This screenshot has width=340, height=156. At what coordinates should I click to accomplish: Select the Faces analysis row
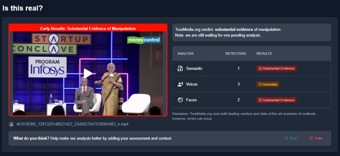pyautogui.click(x=252, y=100)
